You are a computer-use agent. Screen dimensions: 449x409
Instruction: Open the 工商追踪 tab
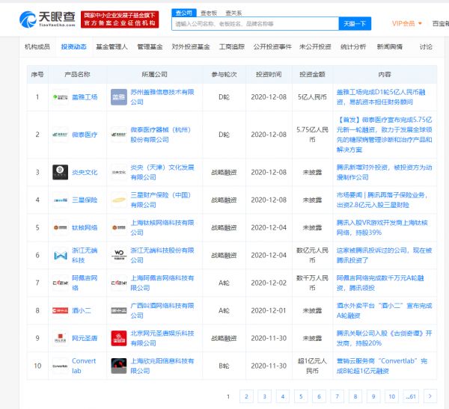pos(231,46)
